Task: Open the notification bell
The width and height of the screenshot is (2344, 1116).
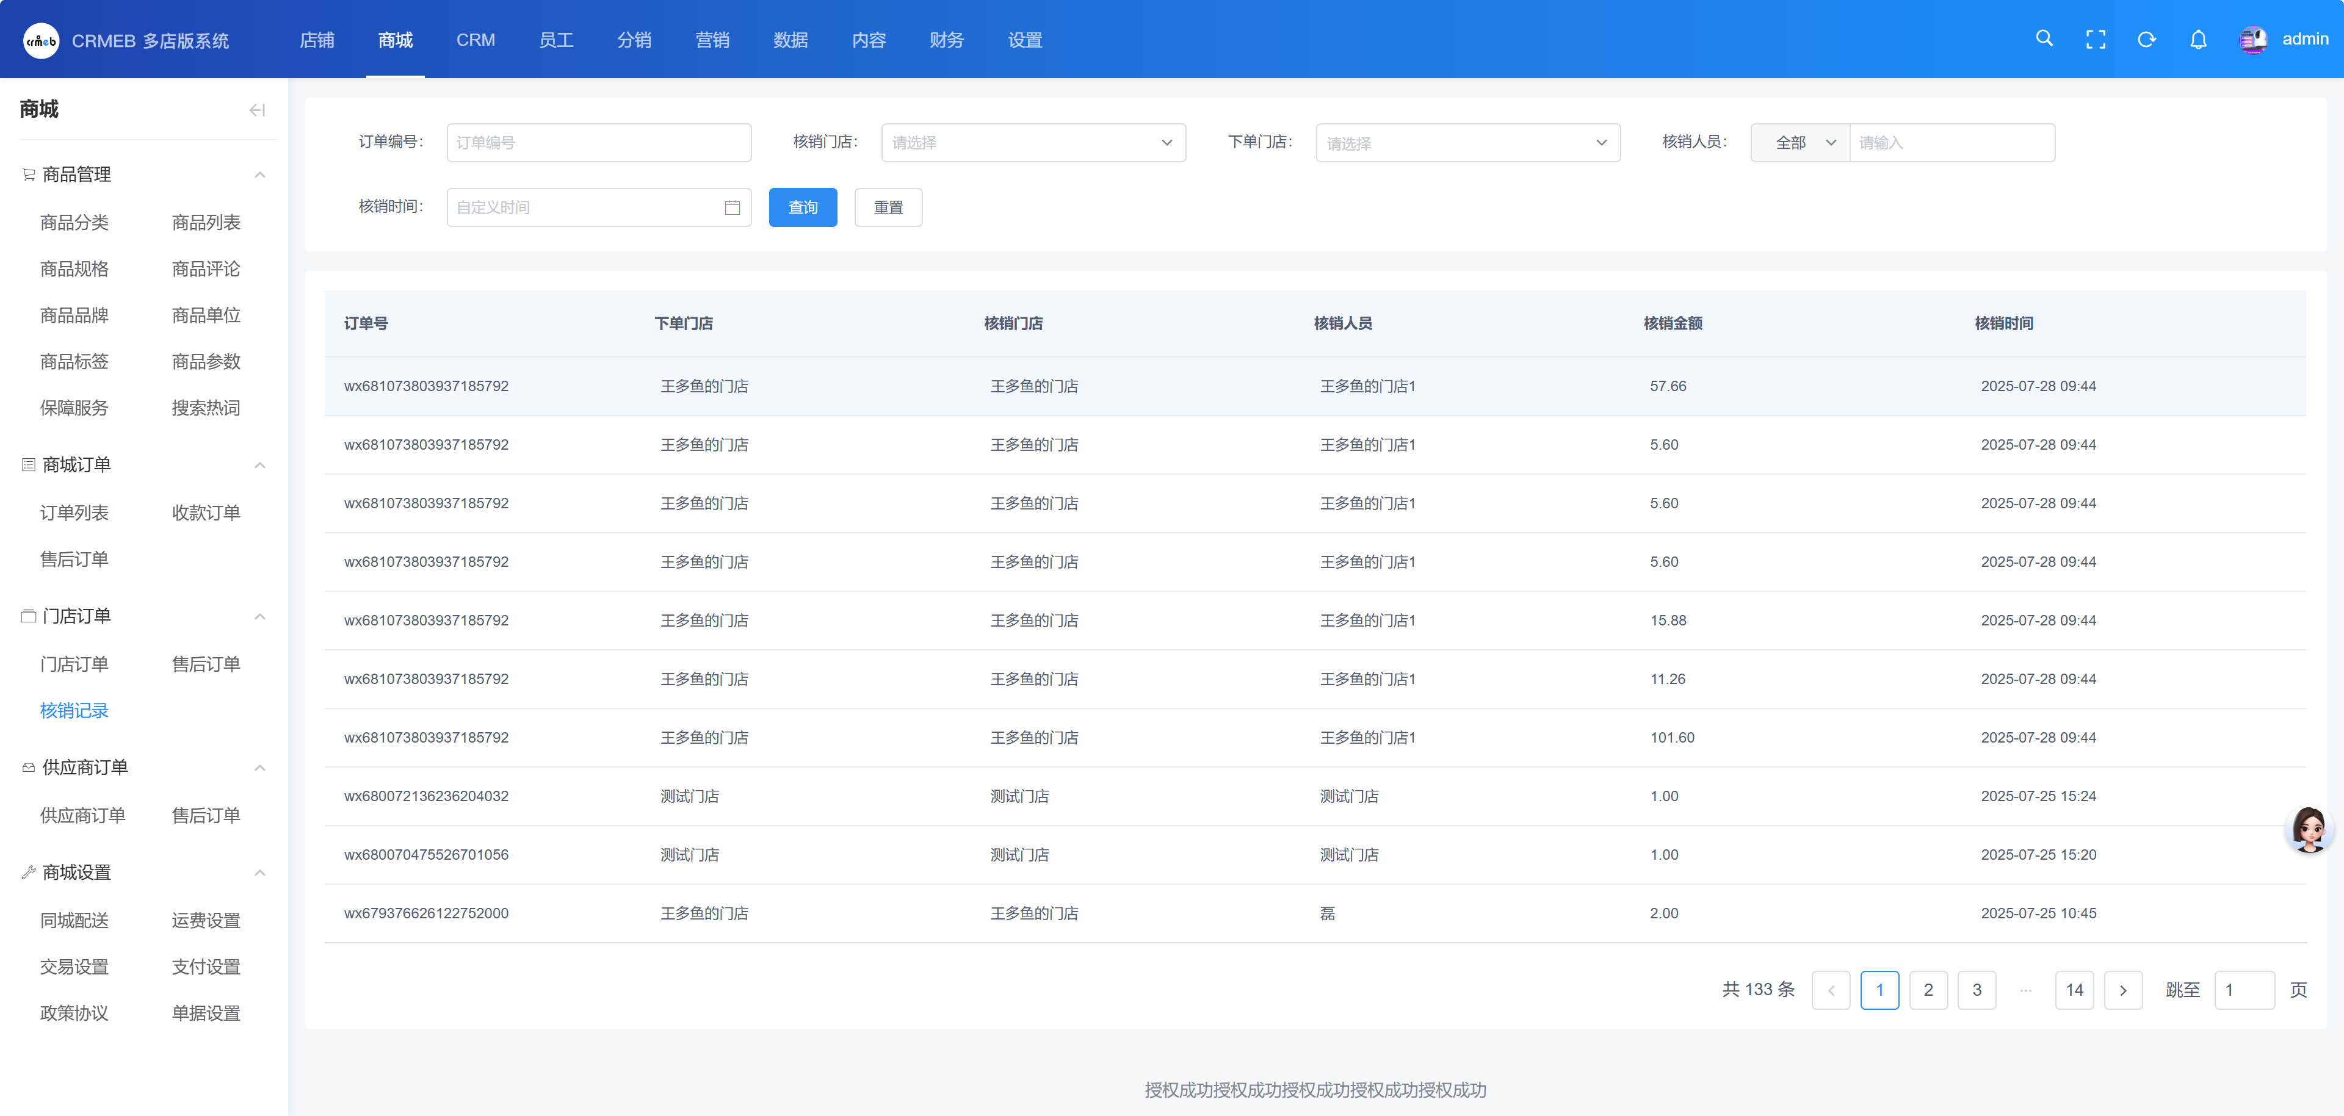Action: click(2197, 39)
